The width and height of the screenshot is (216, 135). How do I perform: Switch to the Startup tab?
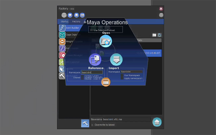pyautogui.click(x=64, y=22)
